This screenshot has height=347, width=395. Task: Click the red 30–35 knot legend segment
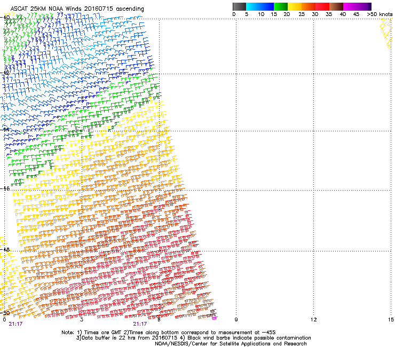(322, 6)
